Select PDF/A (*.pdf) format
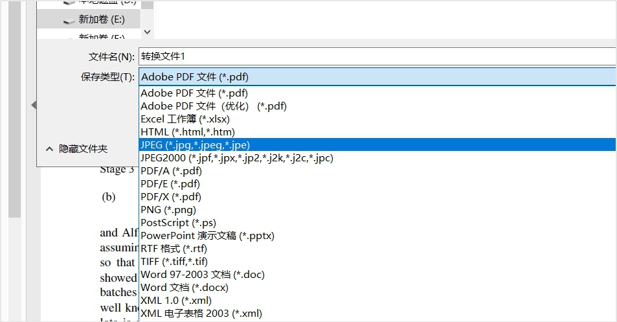Viewport: 617px width, 322px height. click(x=377, y=171)
